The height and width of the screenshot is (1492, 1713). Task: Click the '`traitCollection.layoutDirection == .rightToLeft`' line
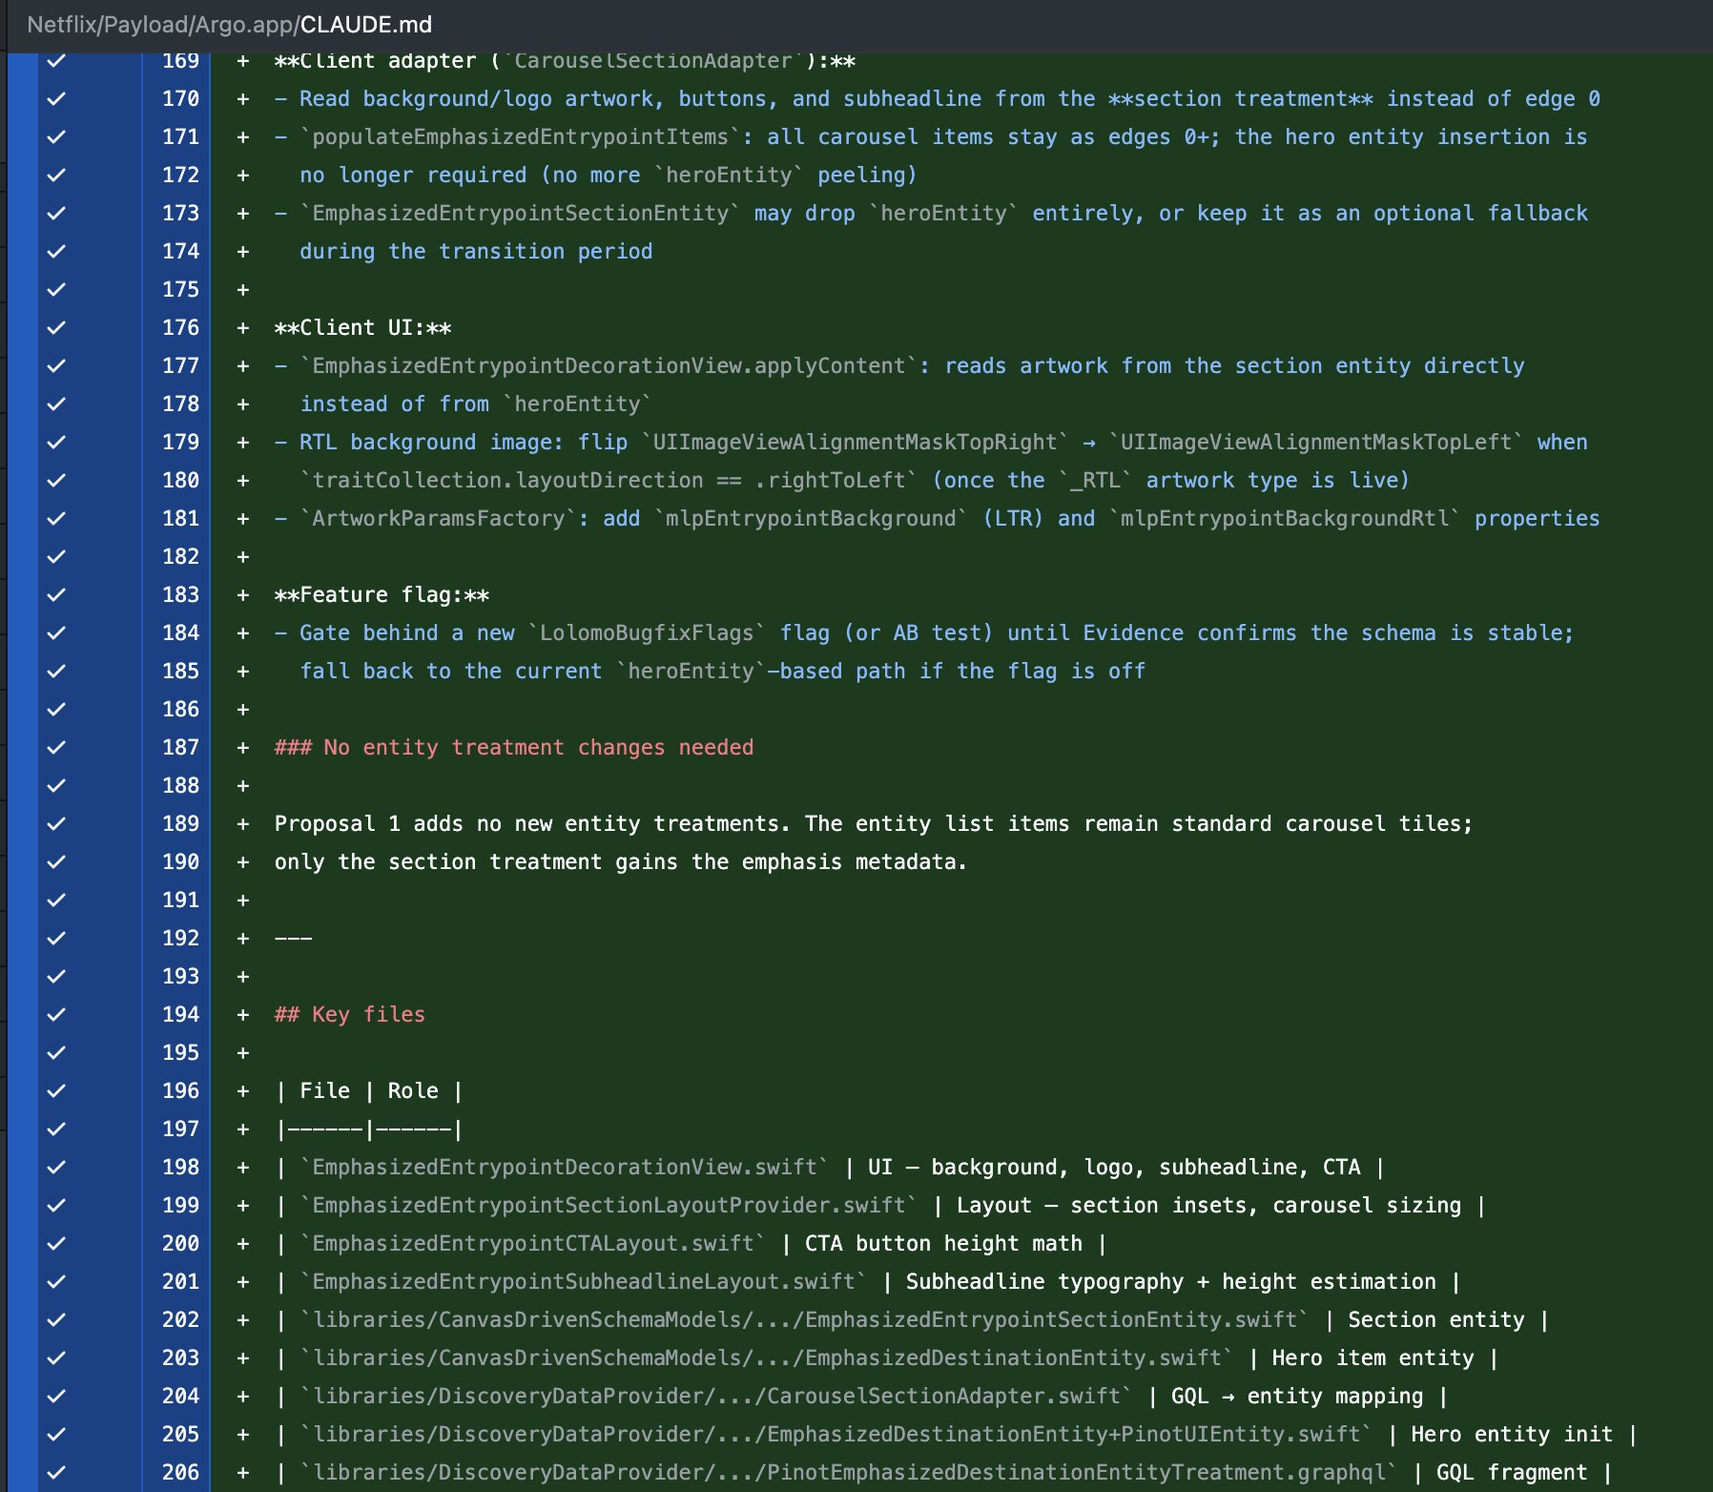tap(855, 480)
